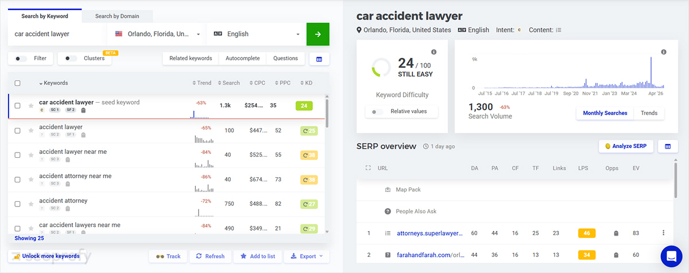
Task: Toggle the Filter switch
Action: (x=21, y=58)
